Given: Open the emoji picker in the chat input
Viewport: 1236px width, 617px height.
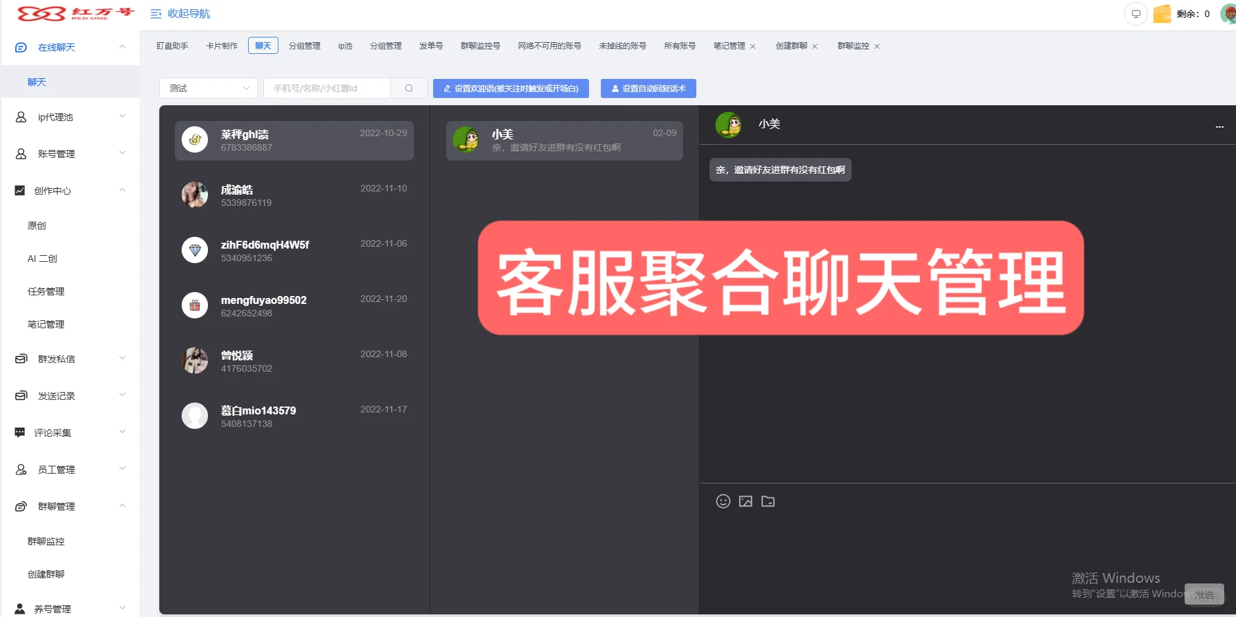Looking at the screenshot, I should point(723,501).
